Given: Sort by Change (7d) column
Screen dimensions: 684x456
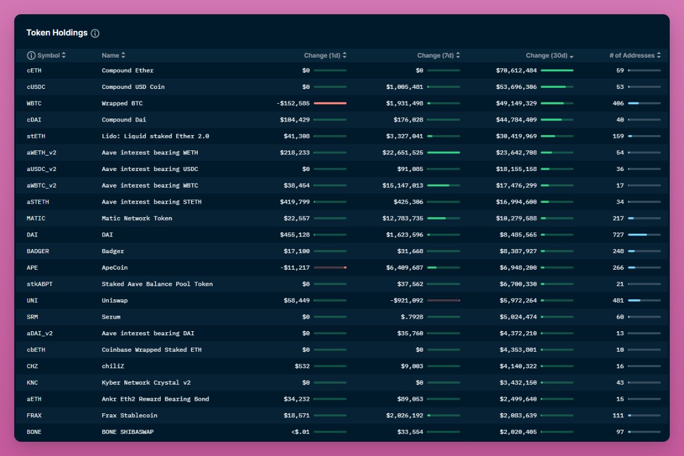Looking at the screenshot, I should tap(438, 55).
